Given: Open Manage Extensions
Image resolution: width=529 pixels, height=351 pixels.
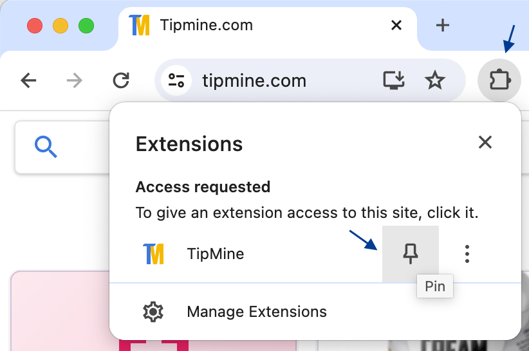Looking at the screenshot, I should 256,312.
